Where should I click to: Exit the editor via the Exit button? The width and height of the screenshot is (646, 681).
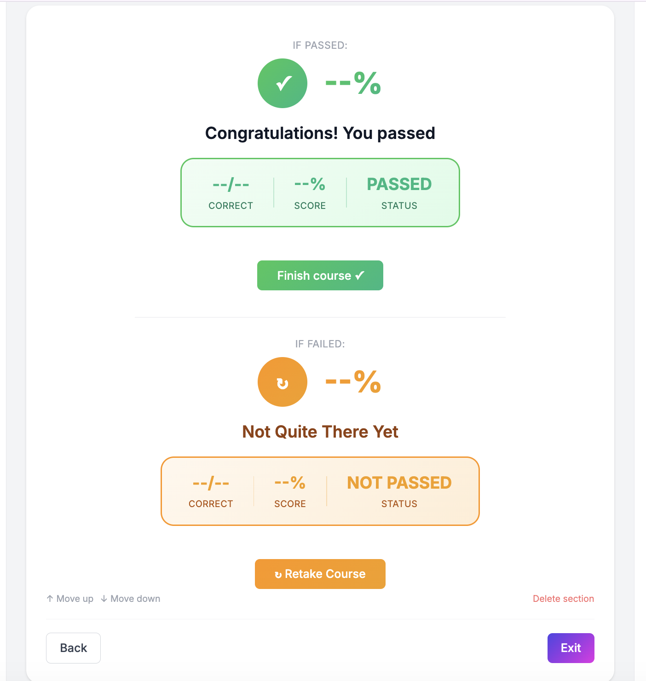coord(571,648)
